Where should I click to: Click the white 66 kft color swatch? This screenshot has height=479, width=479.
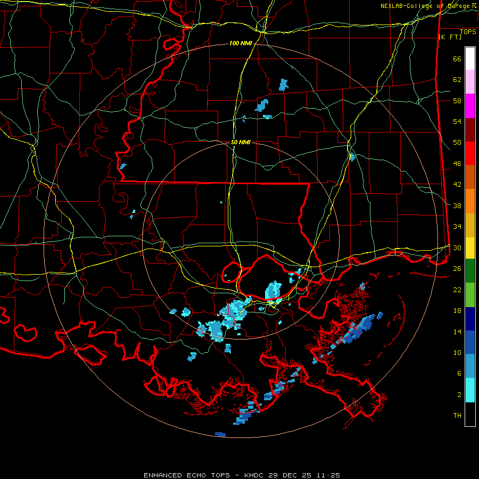point(470,59)
